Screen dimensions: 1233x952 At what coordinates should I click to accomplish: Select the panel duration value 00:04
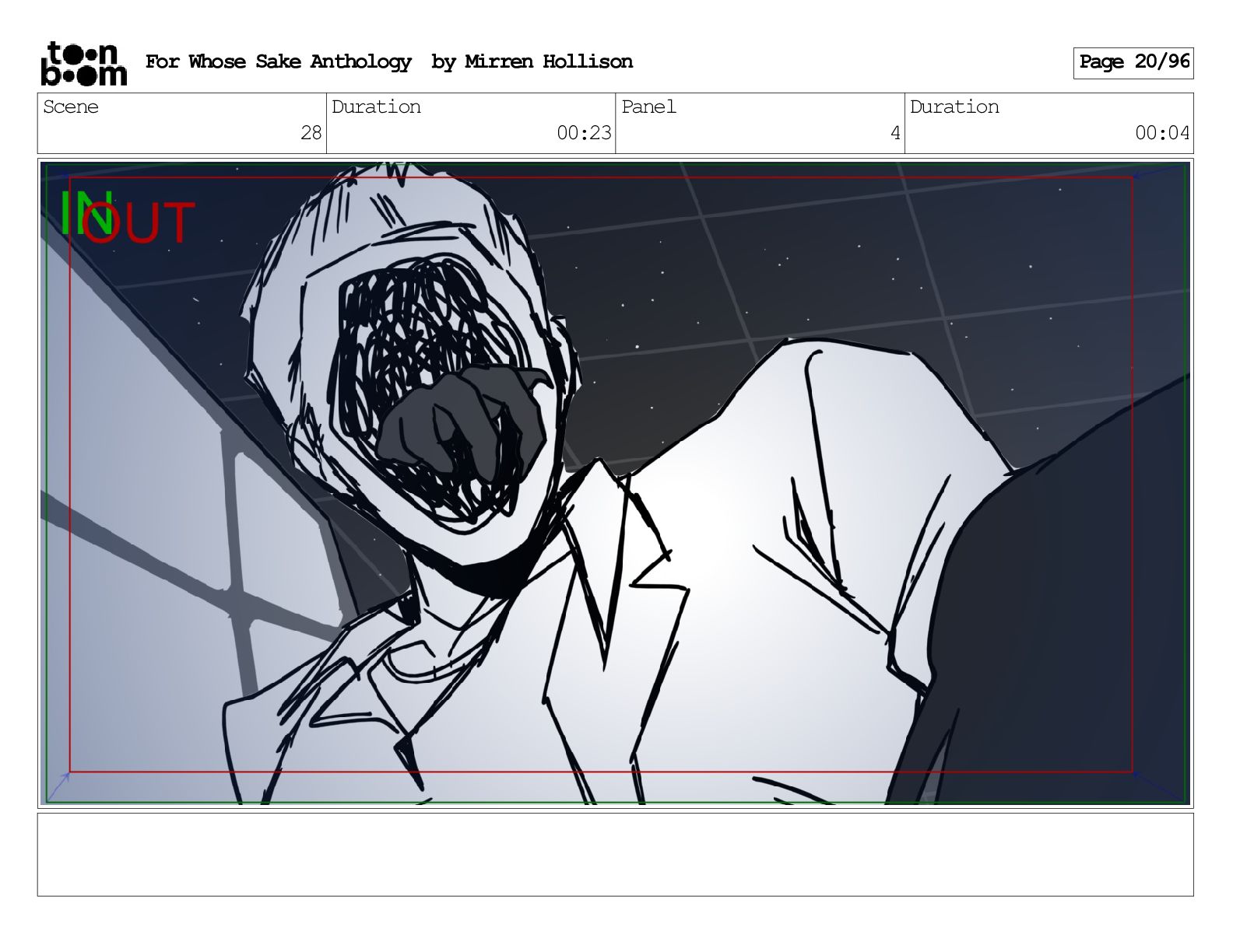(x=1162, y=133)
